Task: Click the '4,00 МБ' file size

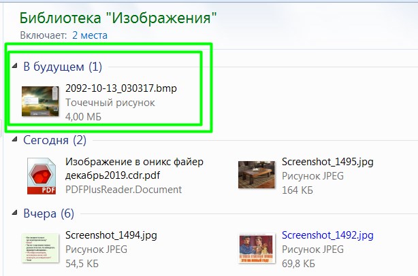Action: 83,116
